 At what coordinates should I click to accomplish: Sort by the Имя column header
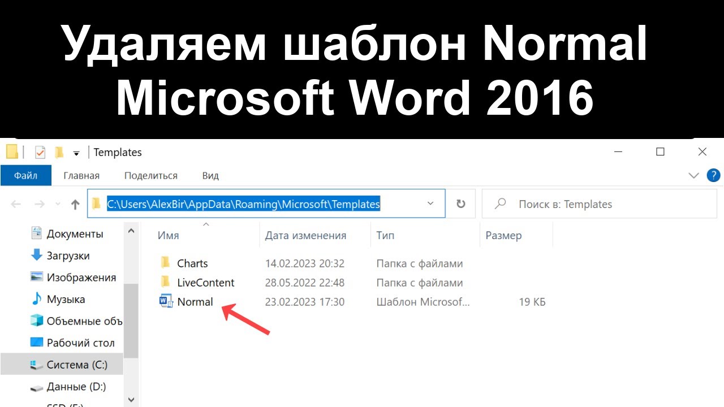169,236
